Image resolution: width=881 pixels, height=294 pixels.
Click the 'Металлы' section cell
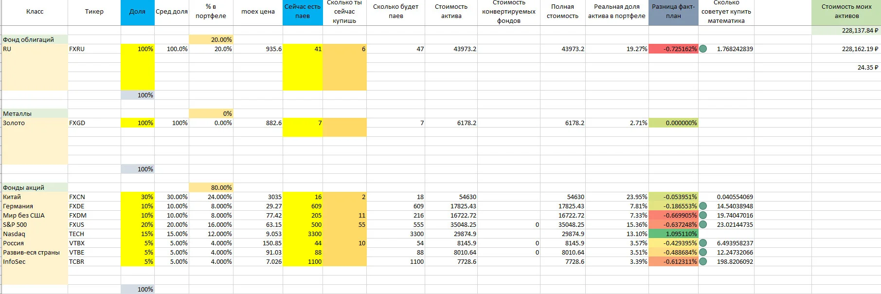35,113
